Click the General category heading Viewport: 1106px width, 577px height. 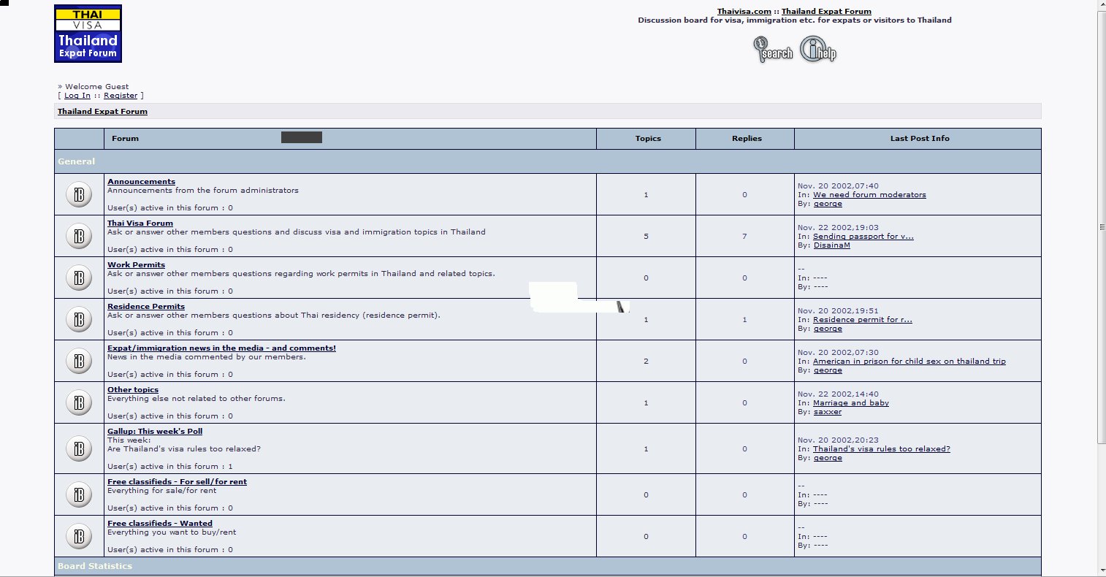tap(77, 161)
